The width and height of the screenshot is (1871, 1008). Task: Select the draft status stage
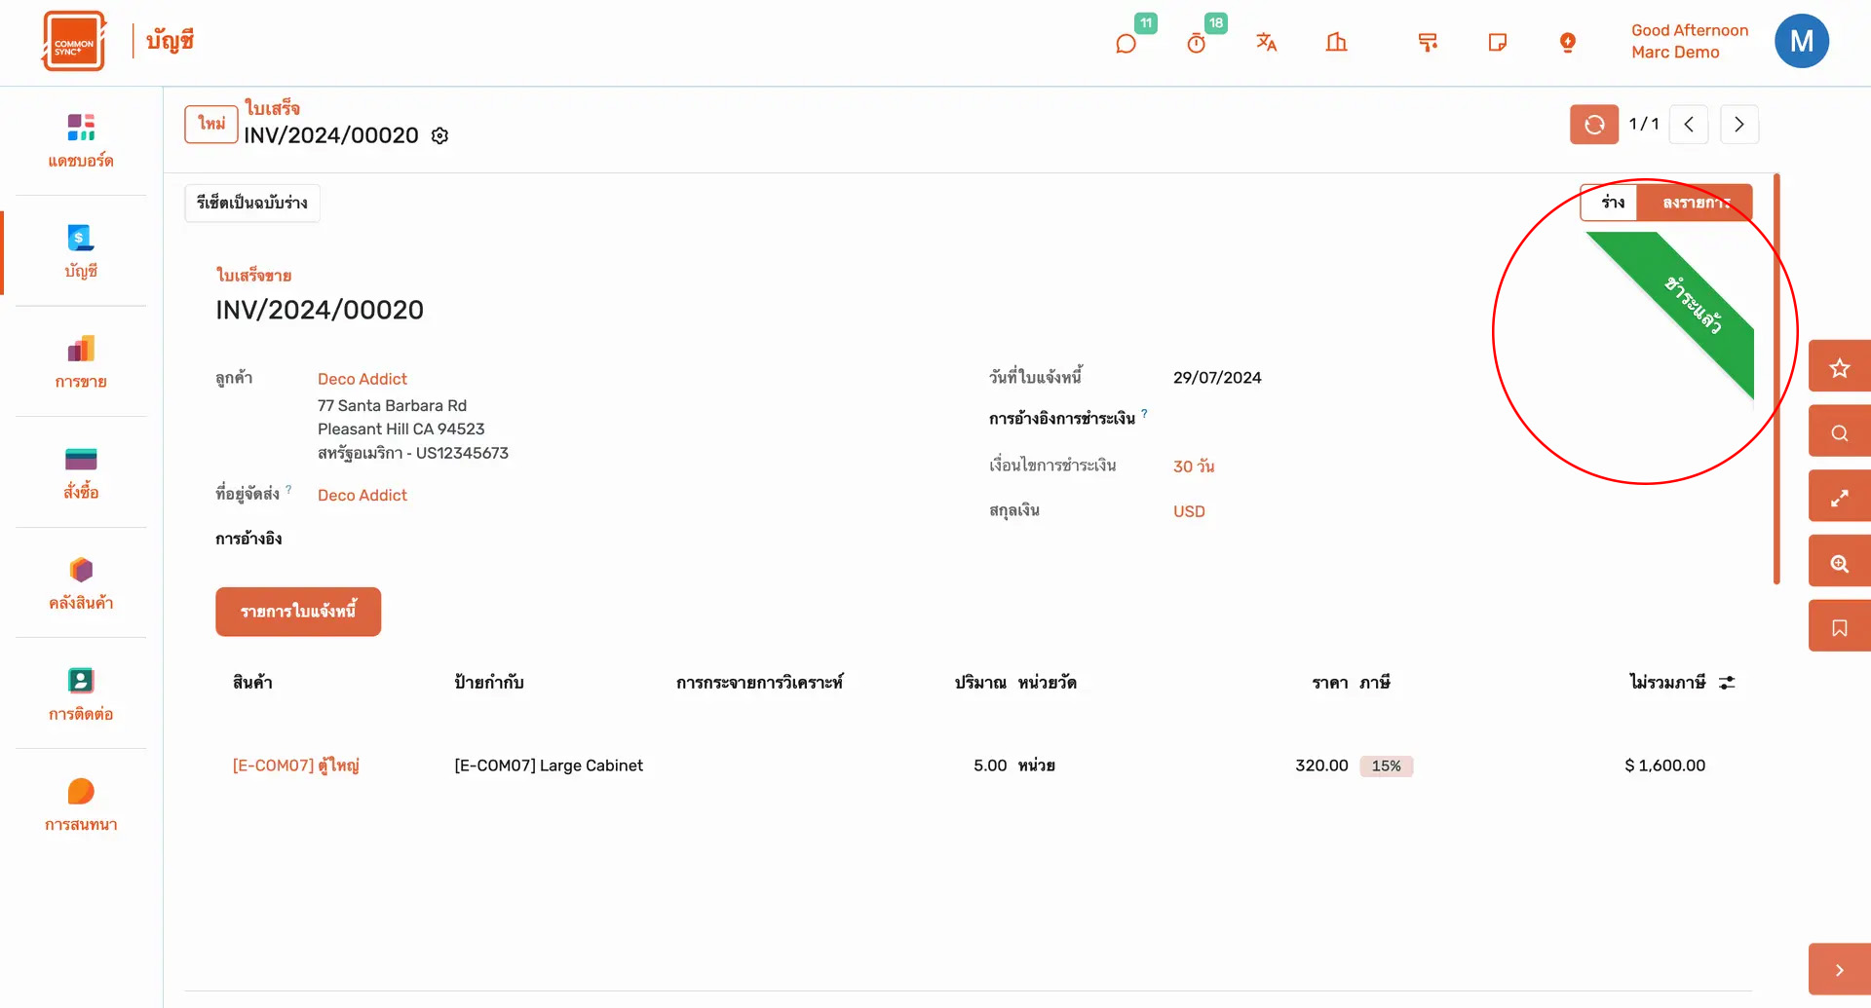1612,203
